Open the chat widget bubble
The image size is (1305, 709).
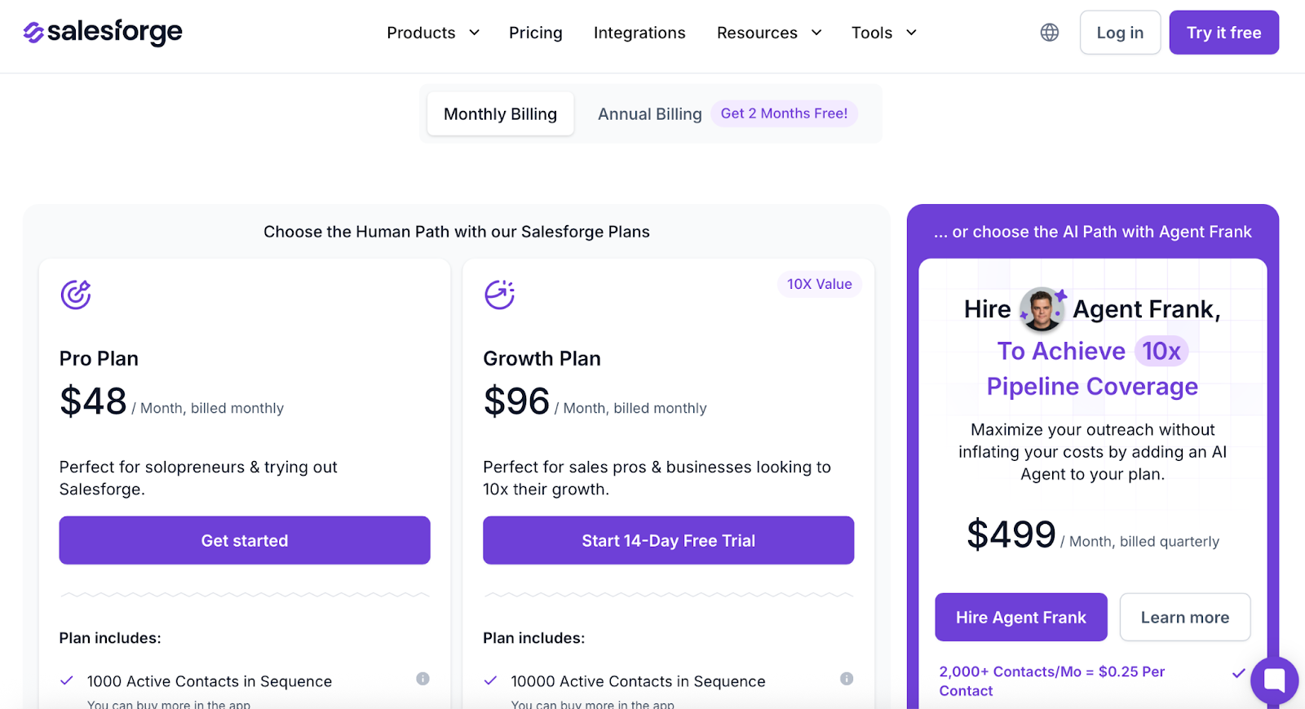point(1273,680)
